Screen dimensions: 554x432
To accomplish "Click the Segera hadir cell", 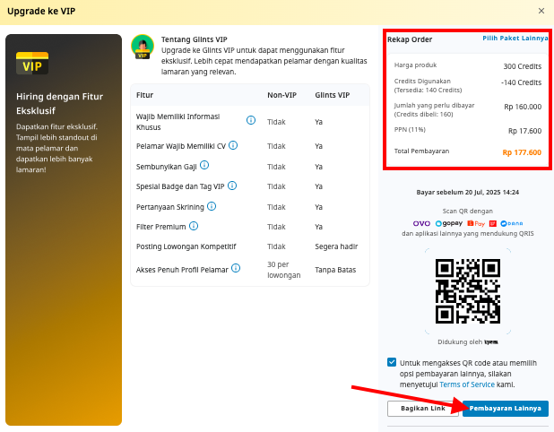I will tap(336, 246).
